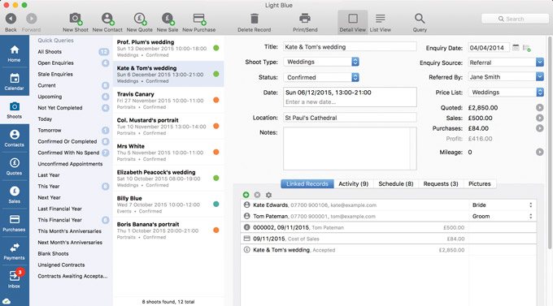Switch to List View
Viewport: 553px width, 306px height.
(381, 23)
